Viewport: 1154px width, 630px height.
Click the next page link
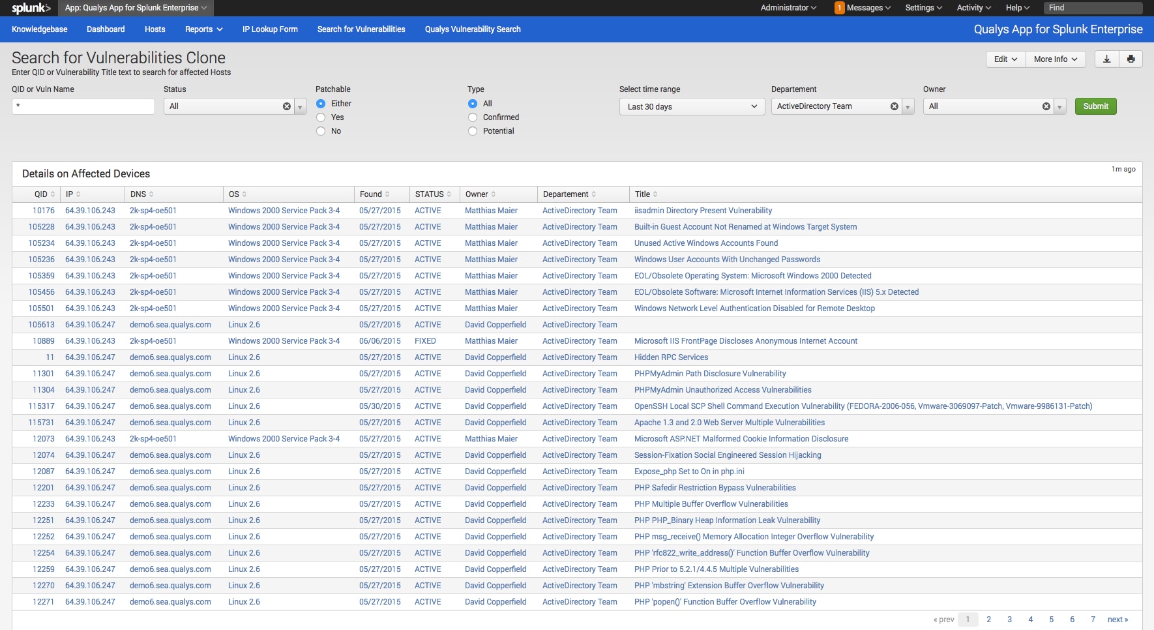click(x=1117, y=620)
